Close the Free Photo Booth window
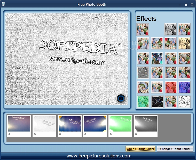The height and width of the screenshot is (160, 196). click(x=192, y=4)
